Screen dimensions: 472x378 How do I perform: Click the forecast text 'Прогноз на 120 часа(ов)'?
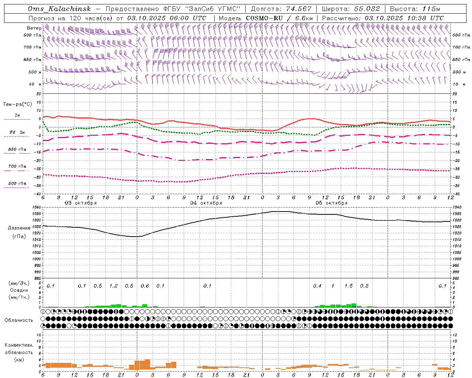71,18
